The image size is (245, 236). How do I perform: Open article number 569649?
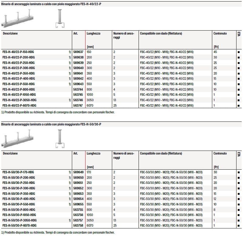coord(78,172)
